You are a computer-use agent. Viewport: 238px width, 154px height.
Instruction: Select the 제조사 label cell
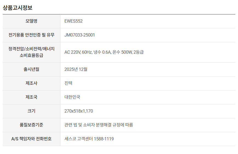pos(31,83)
